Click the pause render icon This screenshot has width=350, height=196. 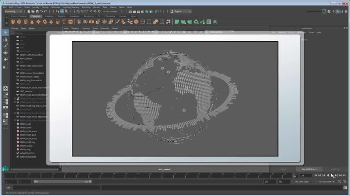[x=159, y=11]
